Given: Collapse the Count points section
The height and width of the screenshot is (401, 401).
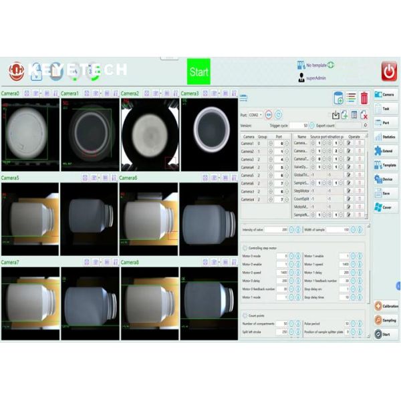Looking at the screenshot, I should tap(244, 315).
